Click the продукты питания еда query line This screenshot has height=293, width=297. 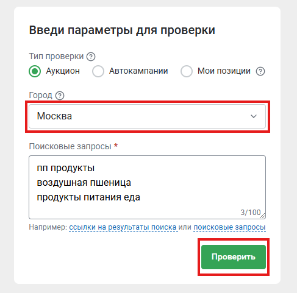pos(88,197)
